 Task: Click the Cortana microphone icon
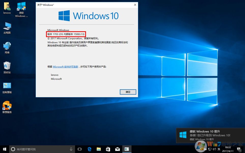coord(71,149)
